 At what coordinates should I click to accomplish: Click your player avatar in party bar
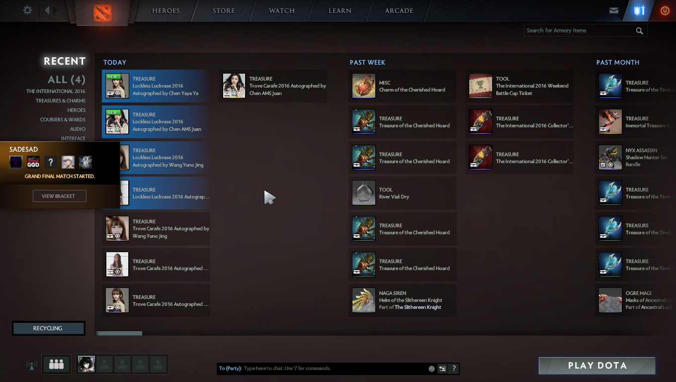click(86, 365)
